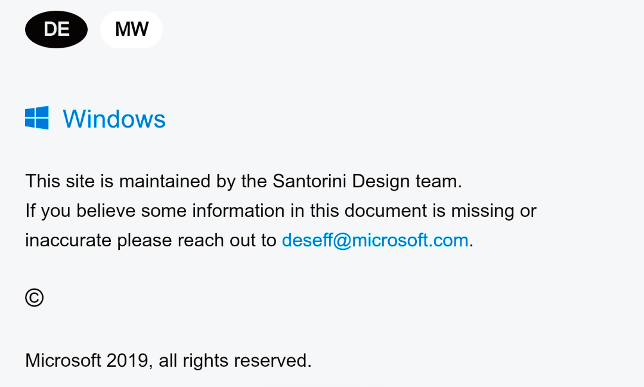
Task: Click the word 'missing' in the paragraph
Action: coord(482,211)
